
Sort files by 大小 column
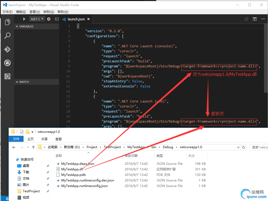coord(191,156)
